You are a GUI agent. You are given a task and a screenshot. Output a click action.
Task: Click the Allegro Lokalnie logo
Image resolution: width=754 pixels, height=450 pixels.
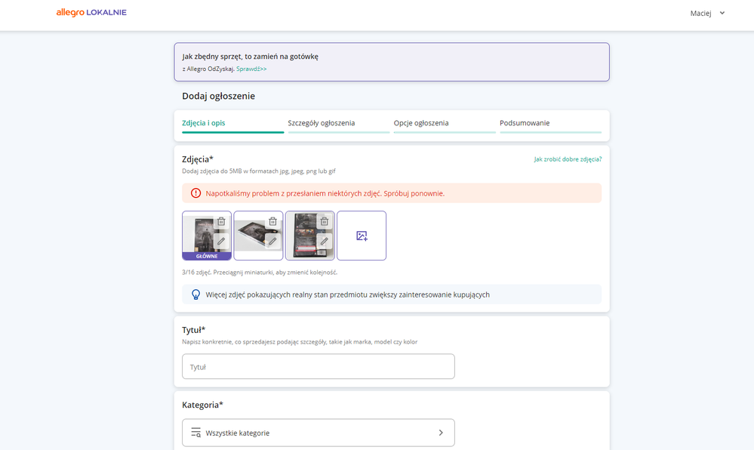pyautogui.click(x=91, y=13)
